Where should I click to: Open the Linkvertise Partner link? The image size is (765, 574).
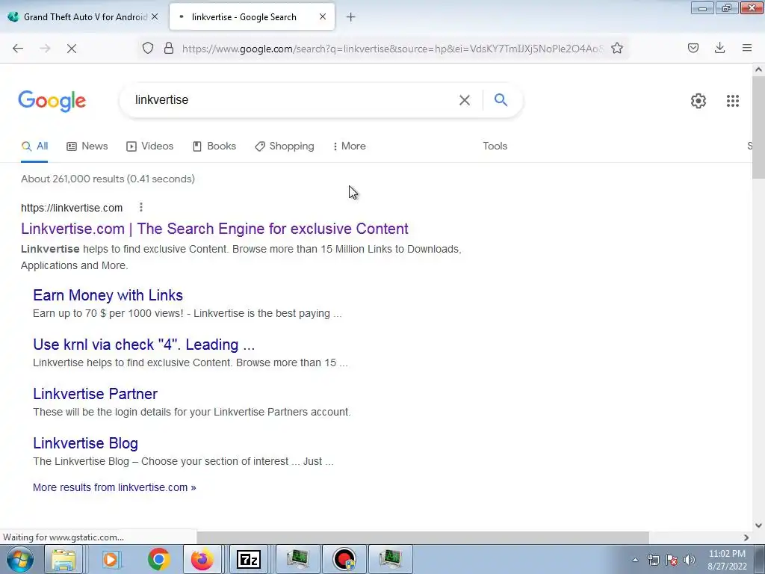95,394
